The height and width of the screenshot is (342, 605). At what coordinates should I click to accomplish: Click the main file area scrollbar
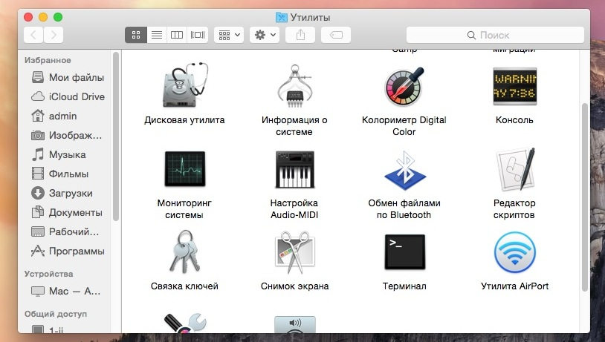tap(584, 197)
